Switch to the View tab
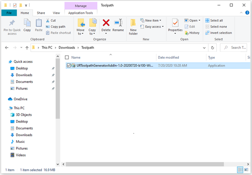 click(x=56, y=13)
